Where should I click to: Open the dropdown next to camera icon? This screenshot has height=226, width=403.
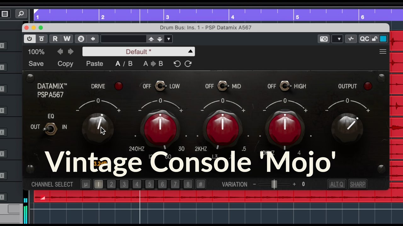point(337,39)
